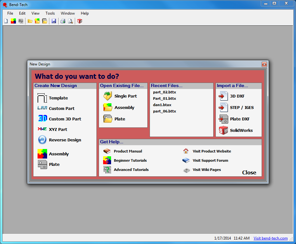Click the Single Part open file icon
Image resolution: width=296 pixels, height=244 pixels.
(108, 96)
